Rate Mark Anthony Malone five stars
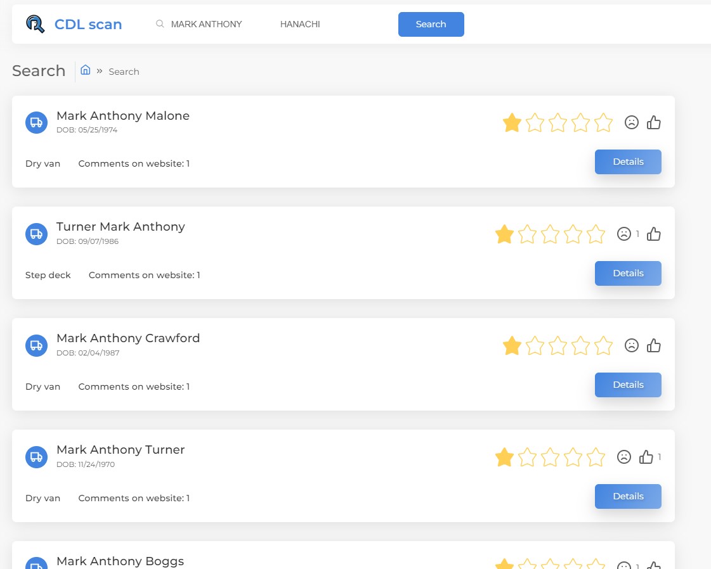 coord(603,123)
